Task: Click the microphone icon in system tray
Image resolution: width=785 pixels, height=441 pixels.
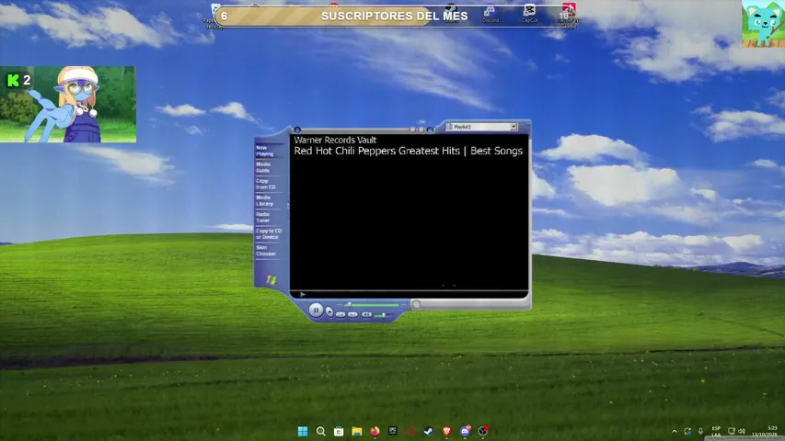Action: [700, 431]
